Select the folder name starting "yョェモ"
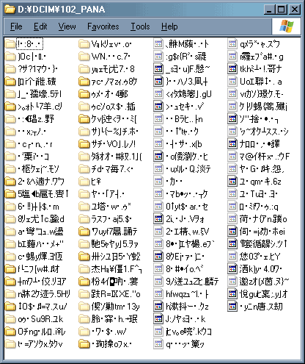The height and width of the screenshot is (364, 305). point(113,69)
